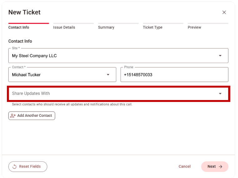Click the Michael Tucker contact value
238x178 pixels.
[x=27, y=75]
